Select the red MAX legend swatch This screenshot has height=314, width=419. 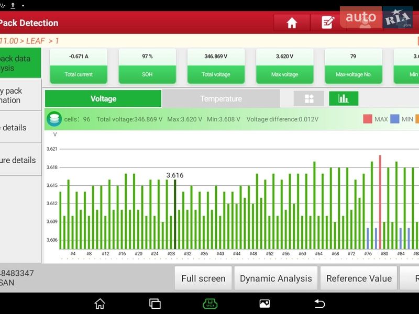pos(368,119)
